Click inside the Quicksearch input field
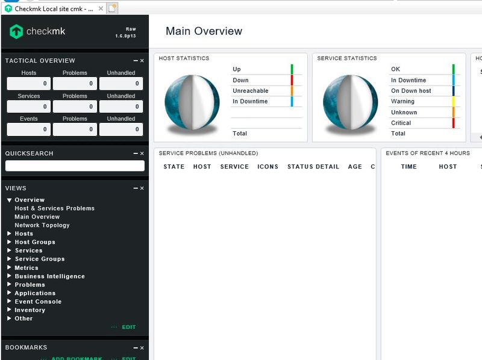Screen dimensions: 482x360 pos(74,165)
